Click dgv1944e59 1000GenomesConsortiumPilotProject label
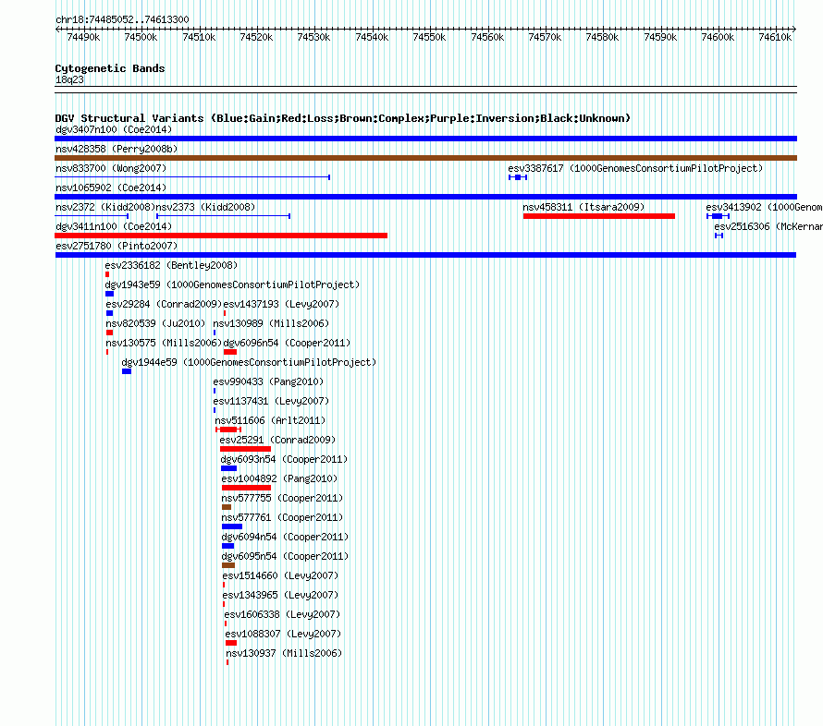 [249, 362]
